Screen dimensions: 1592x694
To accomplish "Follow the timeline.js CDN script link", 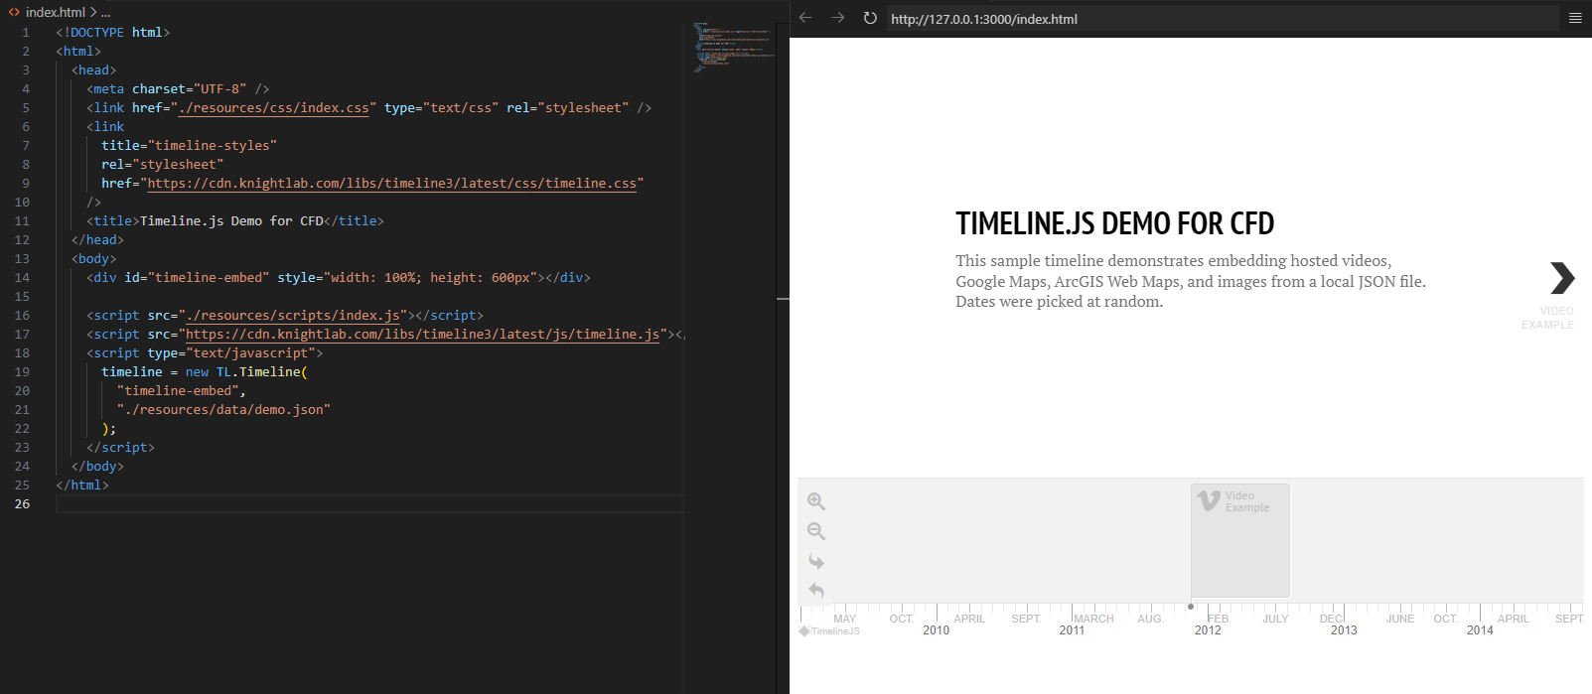I will point(422,335).
